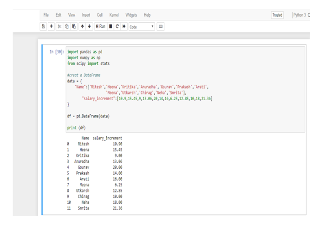This screenshot has width=325, height=226.
Task: Expand the Widgets menu
Action: click(x=131, y=15)
